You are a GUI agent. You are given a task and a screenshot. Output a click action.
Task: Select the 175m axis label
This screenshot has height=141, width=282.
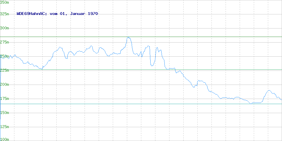point(5,98)
